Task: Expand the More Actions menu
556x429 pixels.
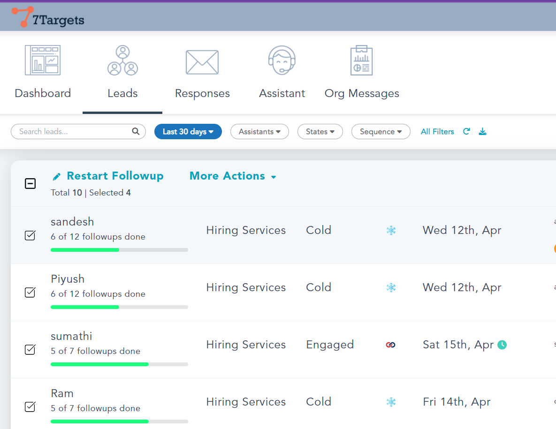Action: (233, 176)
